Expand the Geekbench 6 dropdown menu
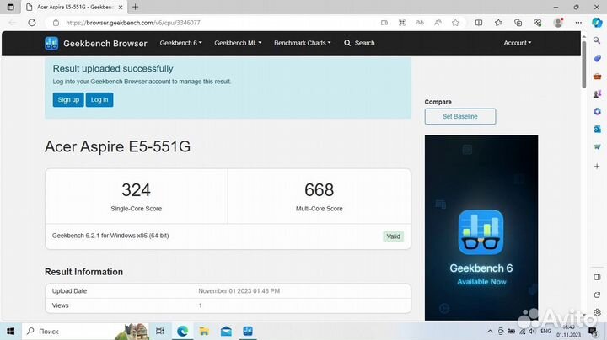 point(180,43)
